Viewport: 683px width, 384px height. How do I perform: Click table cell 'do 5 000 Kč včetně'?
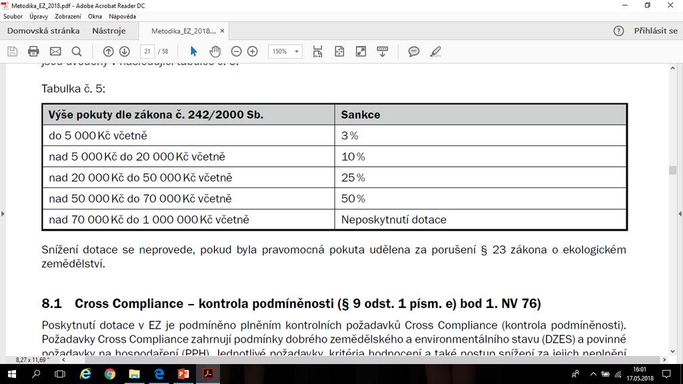98,136
